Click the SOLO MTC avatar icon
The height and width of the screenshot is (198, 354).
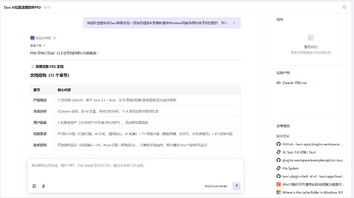pyautogui.click(x=32, y=38)
